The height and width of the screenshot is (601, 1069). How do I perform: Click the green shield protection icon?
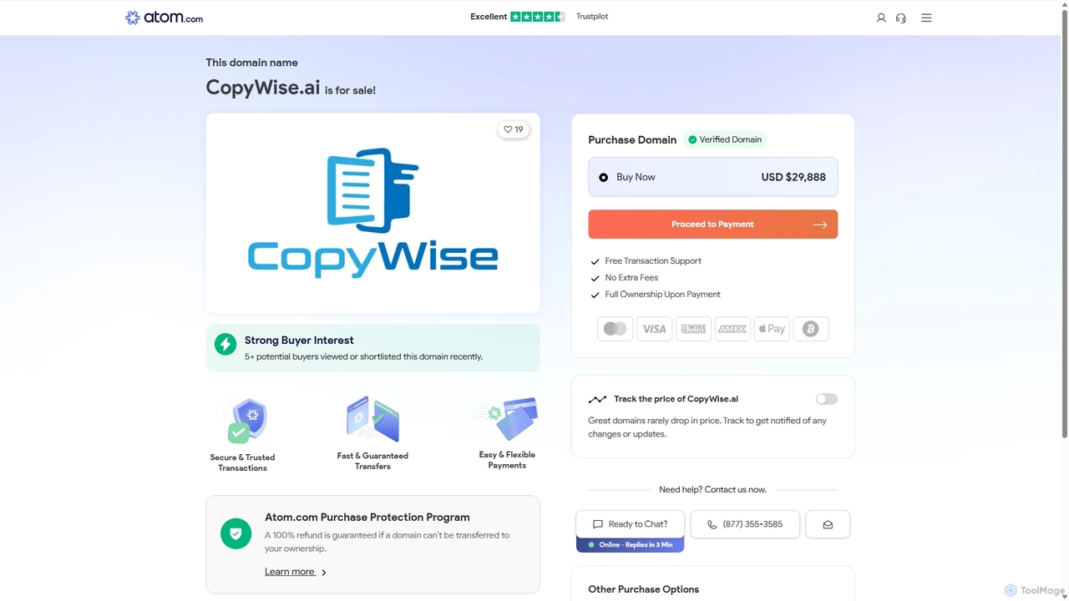236,533
